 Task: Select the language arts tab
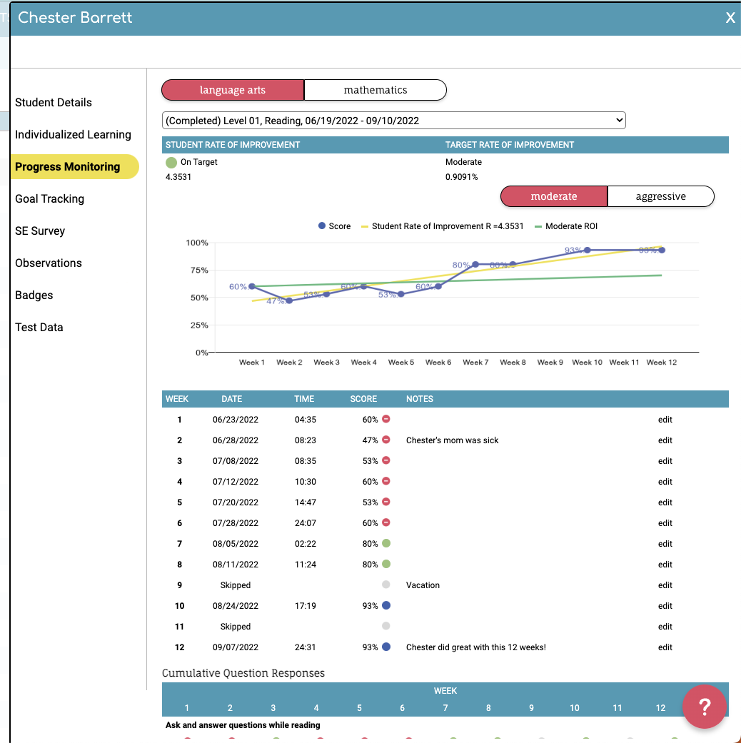pyautogui.click(x=232, y=90)
